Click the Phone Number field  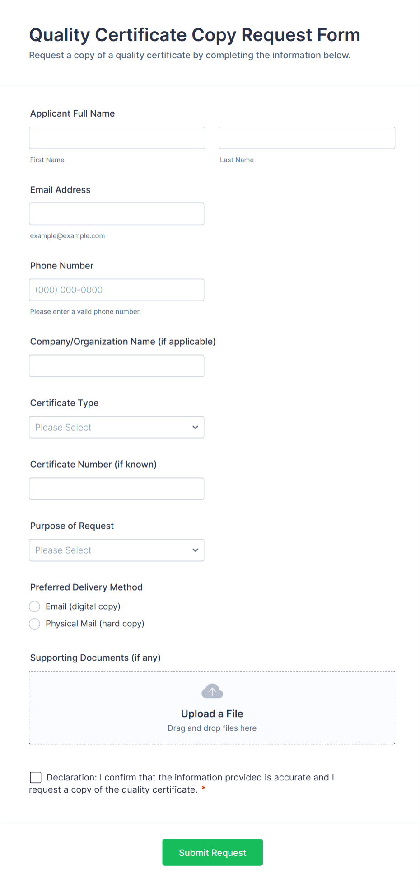pos(116,290)
